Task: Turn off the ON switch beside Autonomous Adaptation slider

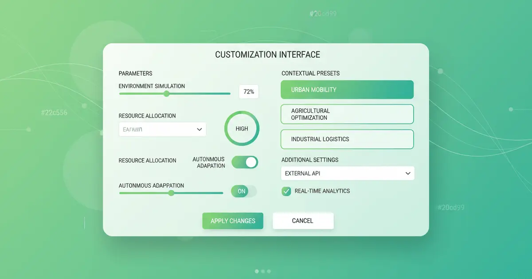Action: coord(243,191)
